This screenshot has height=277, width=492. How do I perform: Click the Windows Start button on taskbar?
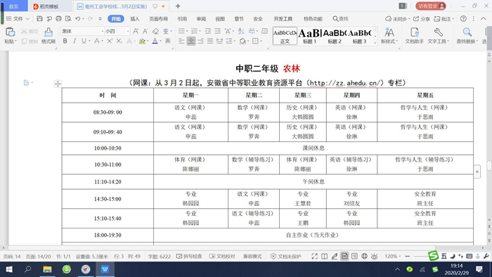click(9, 269)
